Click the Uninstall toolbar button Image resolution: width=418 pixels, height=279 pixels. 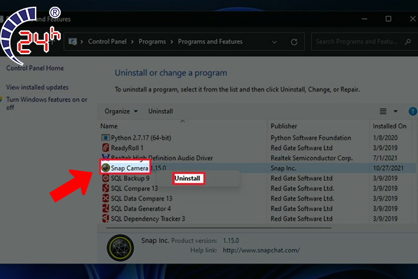click(161, 112)
